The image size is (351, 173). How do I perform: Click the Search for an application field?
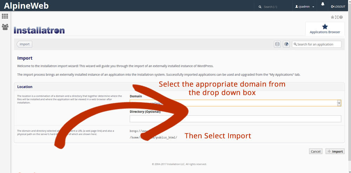(x=317, y=44)
